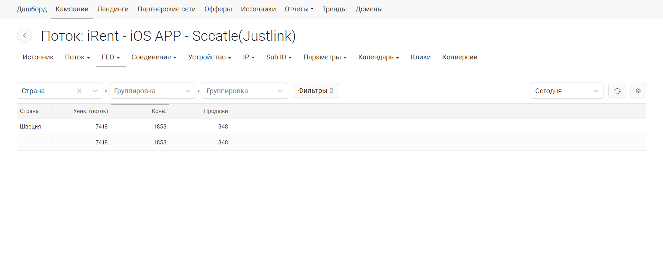
Task: Click value 7418 in Швеция row
Action: 102,127
